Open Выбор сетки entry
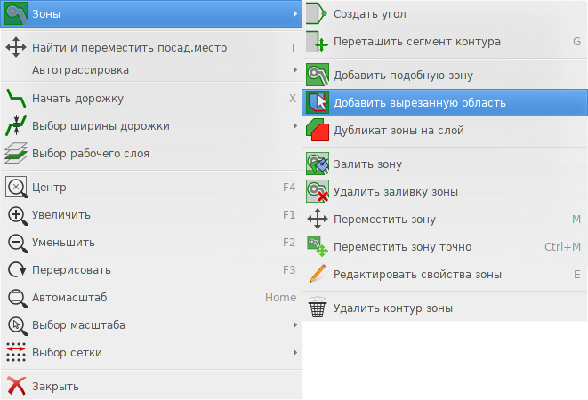This screenshot has height=400, width=588. pos(151,352)
